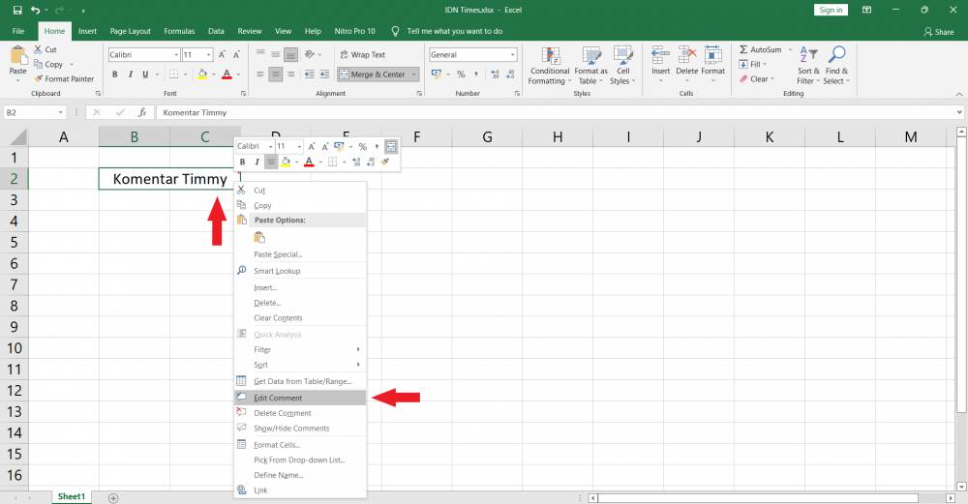Open mini toolbar font size dropdown

pyautogui.click(x=299, y=146)
